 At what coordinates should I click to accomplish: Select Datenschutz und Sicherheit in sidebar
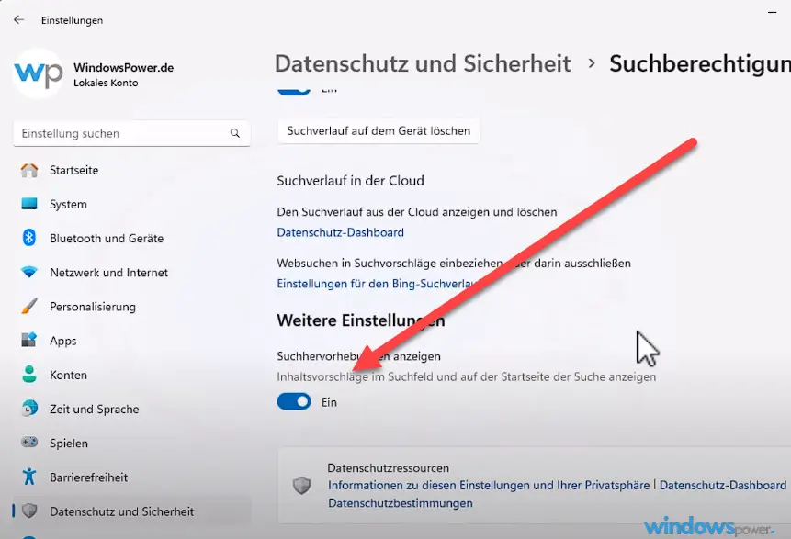pyautogui.click(x=131, y=511)
